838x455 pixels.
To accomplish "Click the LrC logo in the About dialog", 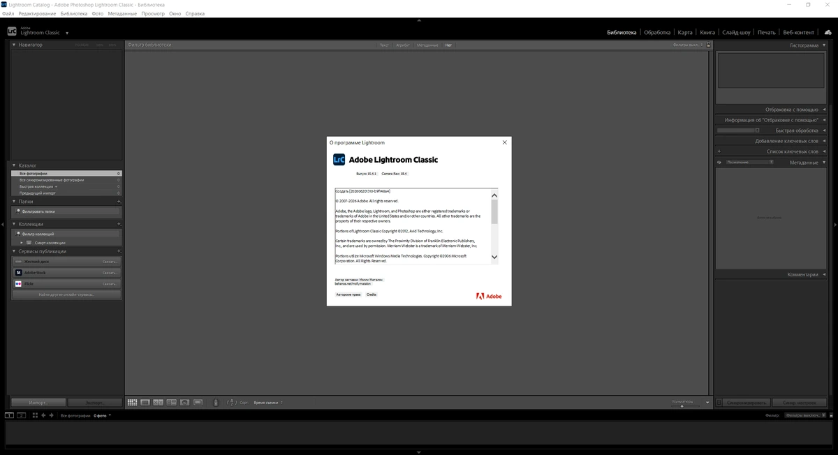I will point(339,160).
